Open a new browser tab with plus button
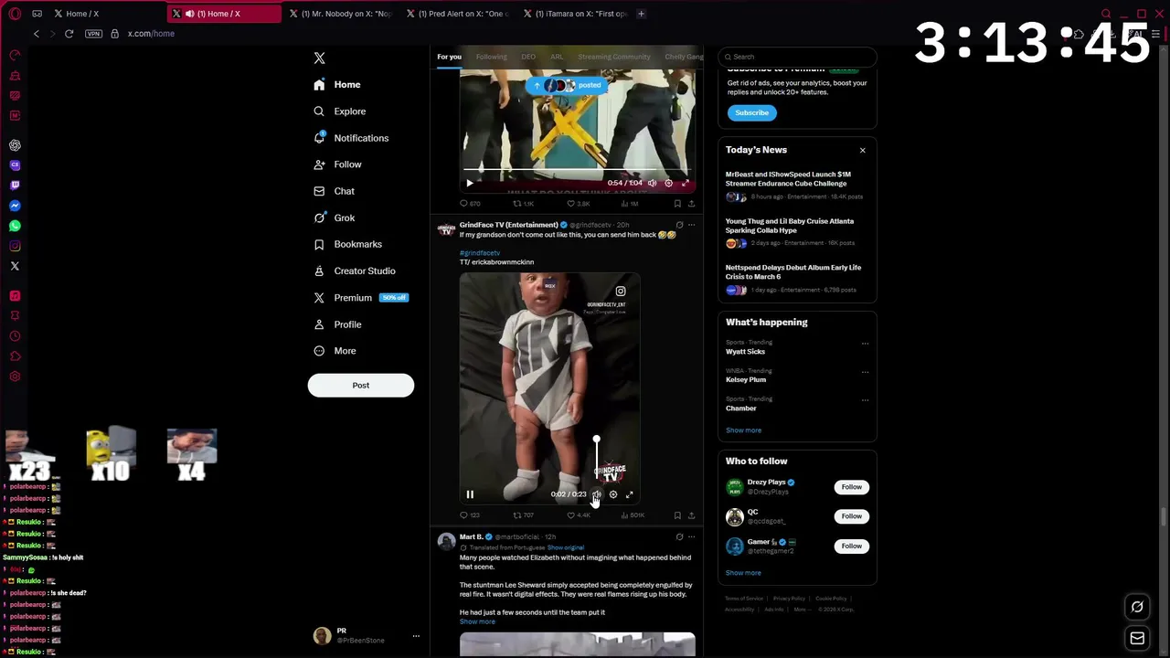 (x=641, y=14)
